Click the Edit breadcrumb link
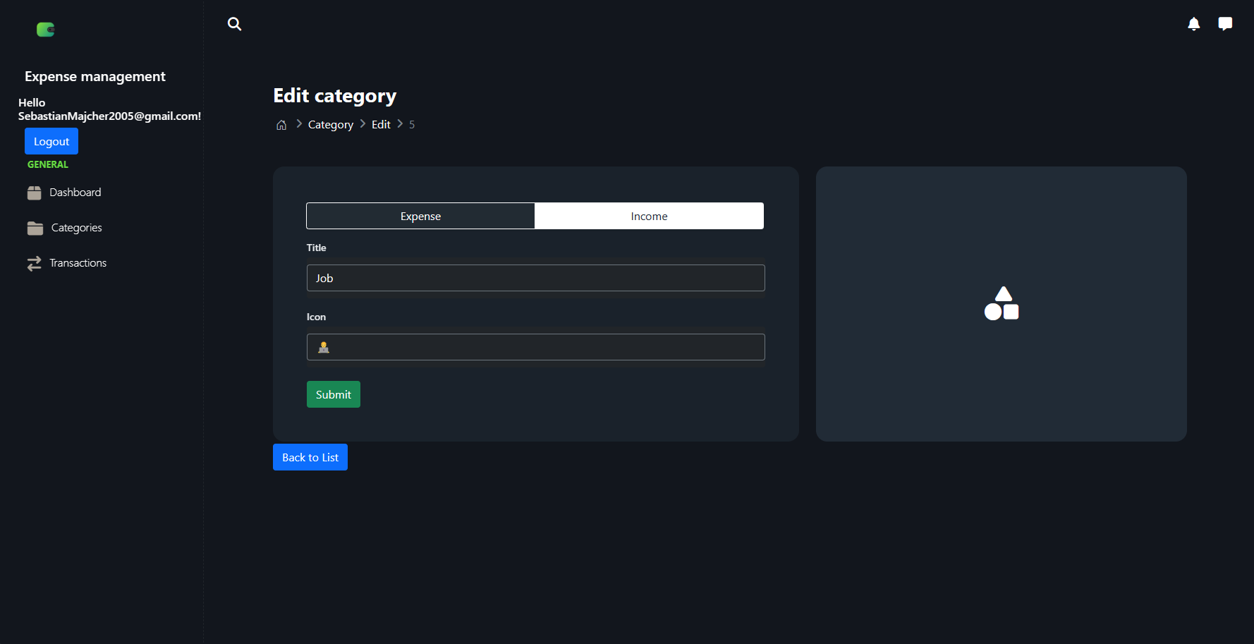The height and width of the screenshot is (644, 1254). (x=381, y=124)
